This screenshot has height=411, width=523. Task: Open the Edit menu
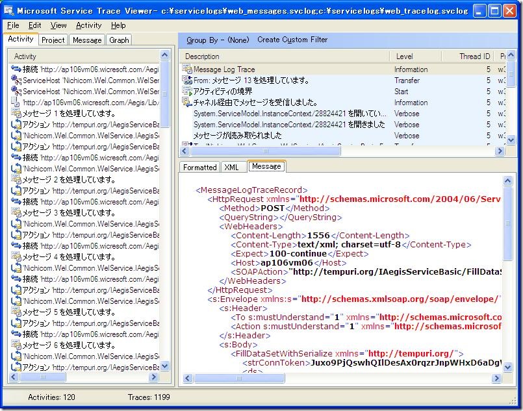pos(34,25)
